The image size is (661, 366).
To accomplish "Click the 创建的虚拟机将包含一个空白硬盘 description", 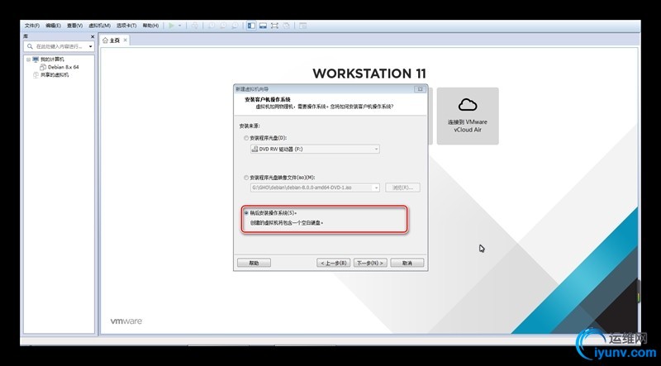I will 287,222.
